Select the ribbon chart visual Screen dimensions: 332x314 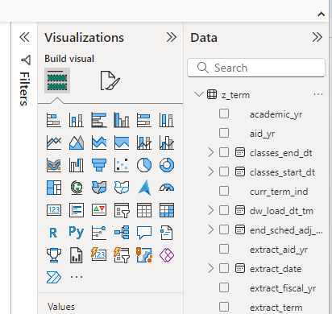tap(54, 165)
